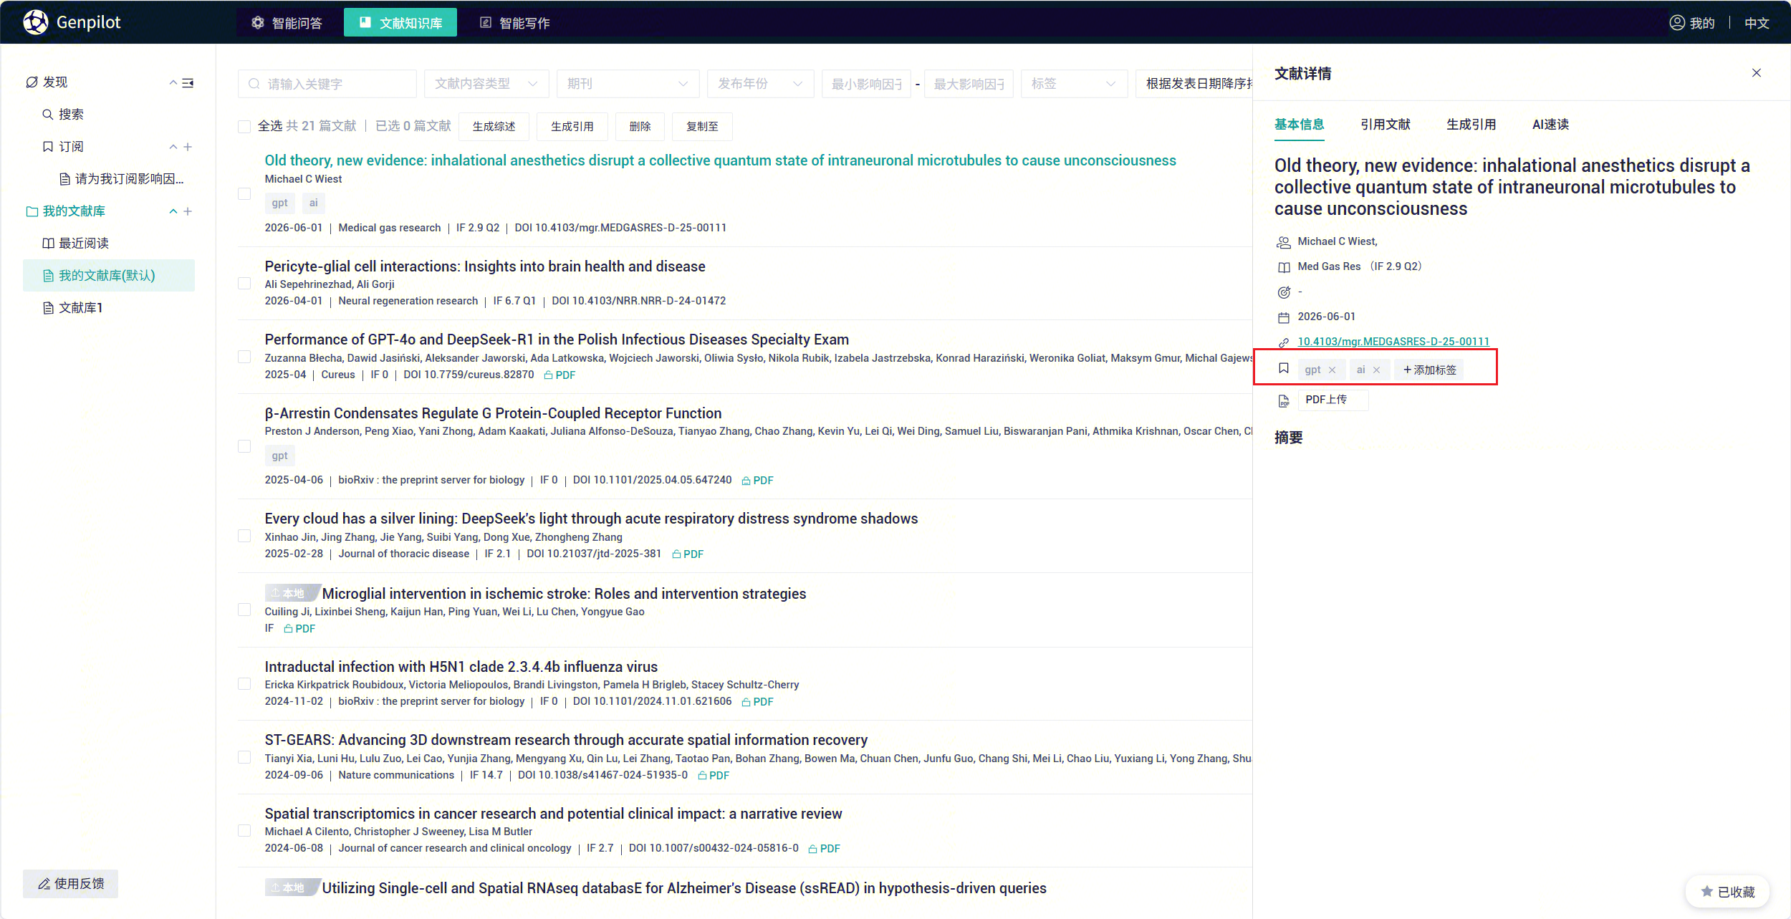The height and width of the screenshot is (919, 1791).
Task: Click the Genpilot logo icon
Action: pos(35,22)
